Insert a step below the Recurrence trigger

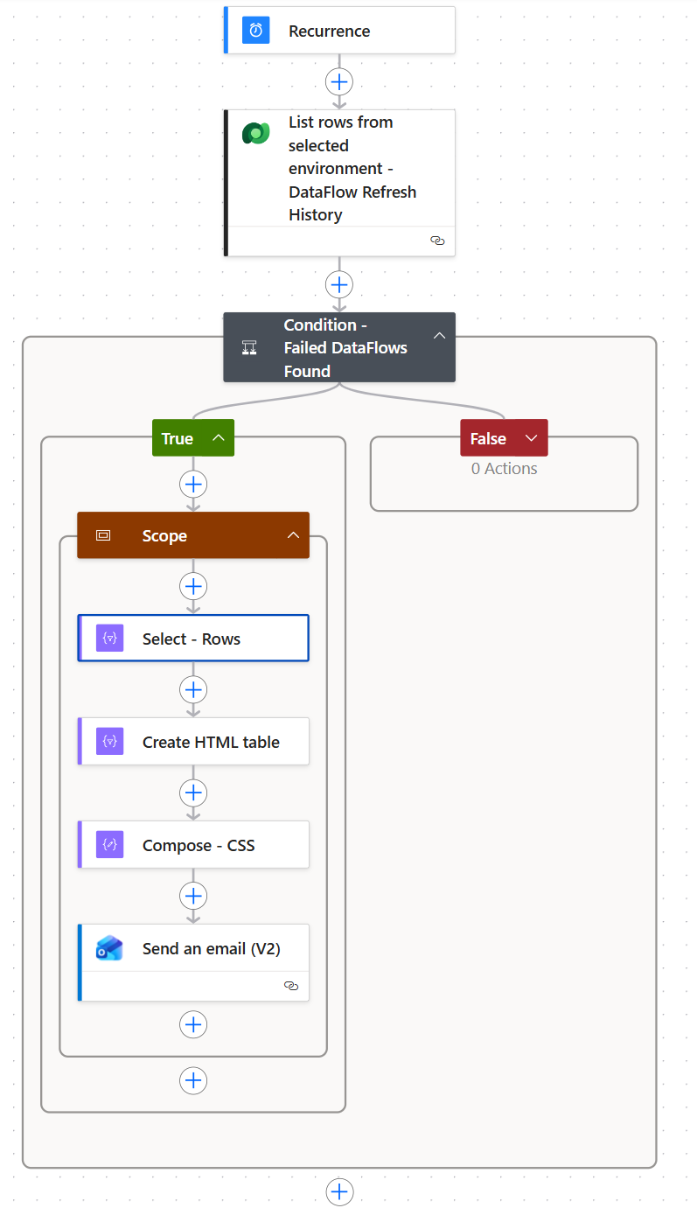339,82
